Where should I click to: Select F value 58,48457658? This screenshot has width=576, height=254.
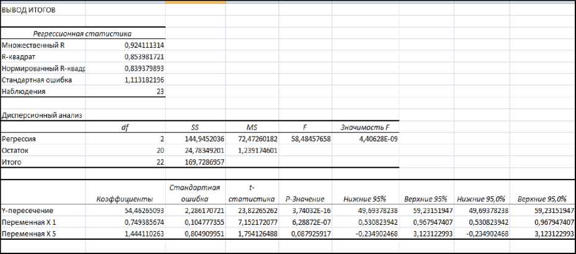[311, 139]
